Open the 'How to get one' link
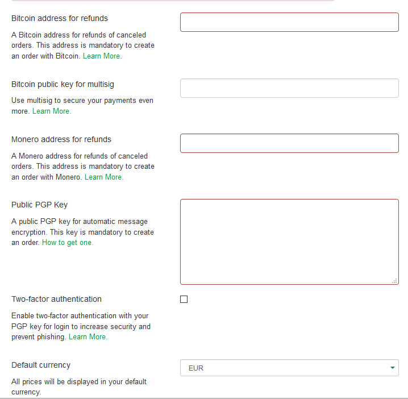 pyautogui.click(x=68, y=243)
